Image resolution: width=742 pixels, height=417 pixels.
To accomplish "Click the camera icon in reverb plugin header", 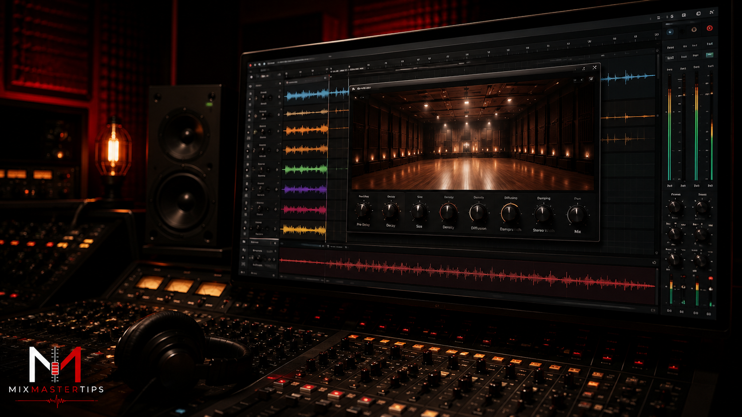I will coord(591,79).
